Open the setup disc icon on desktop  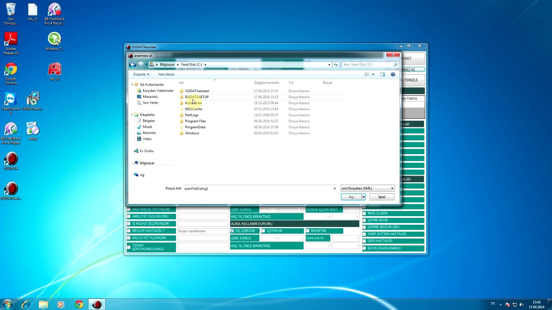point(32,131)
